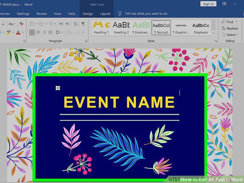The height and width of the screenshot is (183, 244).
Task: Open the numbering dropdown arrow
Action: coord(46,24)
